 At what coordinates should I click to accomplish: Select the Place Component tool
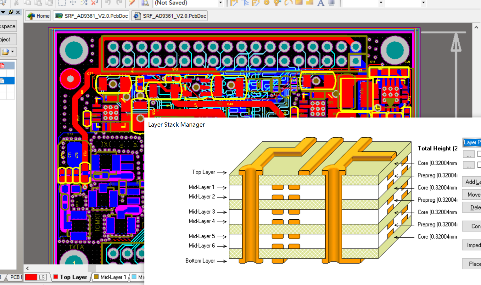coord(332,3)
